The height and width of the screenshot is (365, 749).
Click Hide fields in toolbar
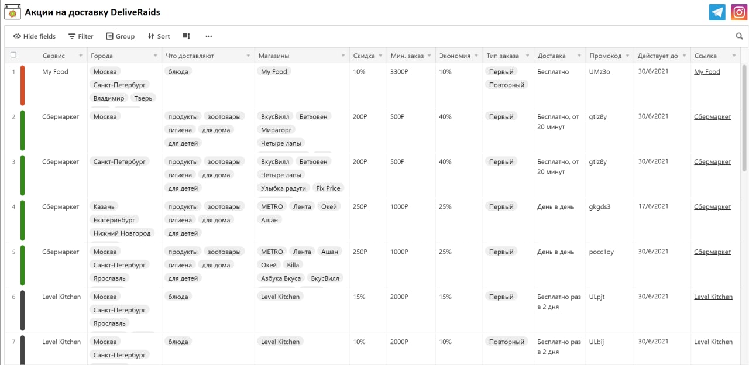click(x=35, y=36)
